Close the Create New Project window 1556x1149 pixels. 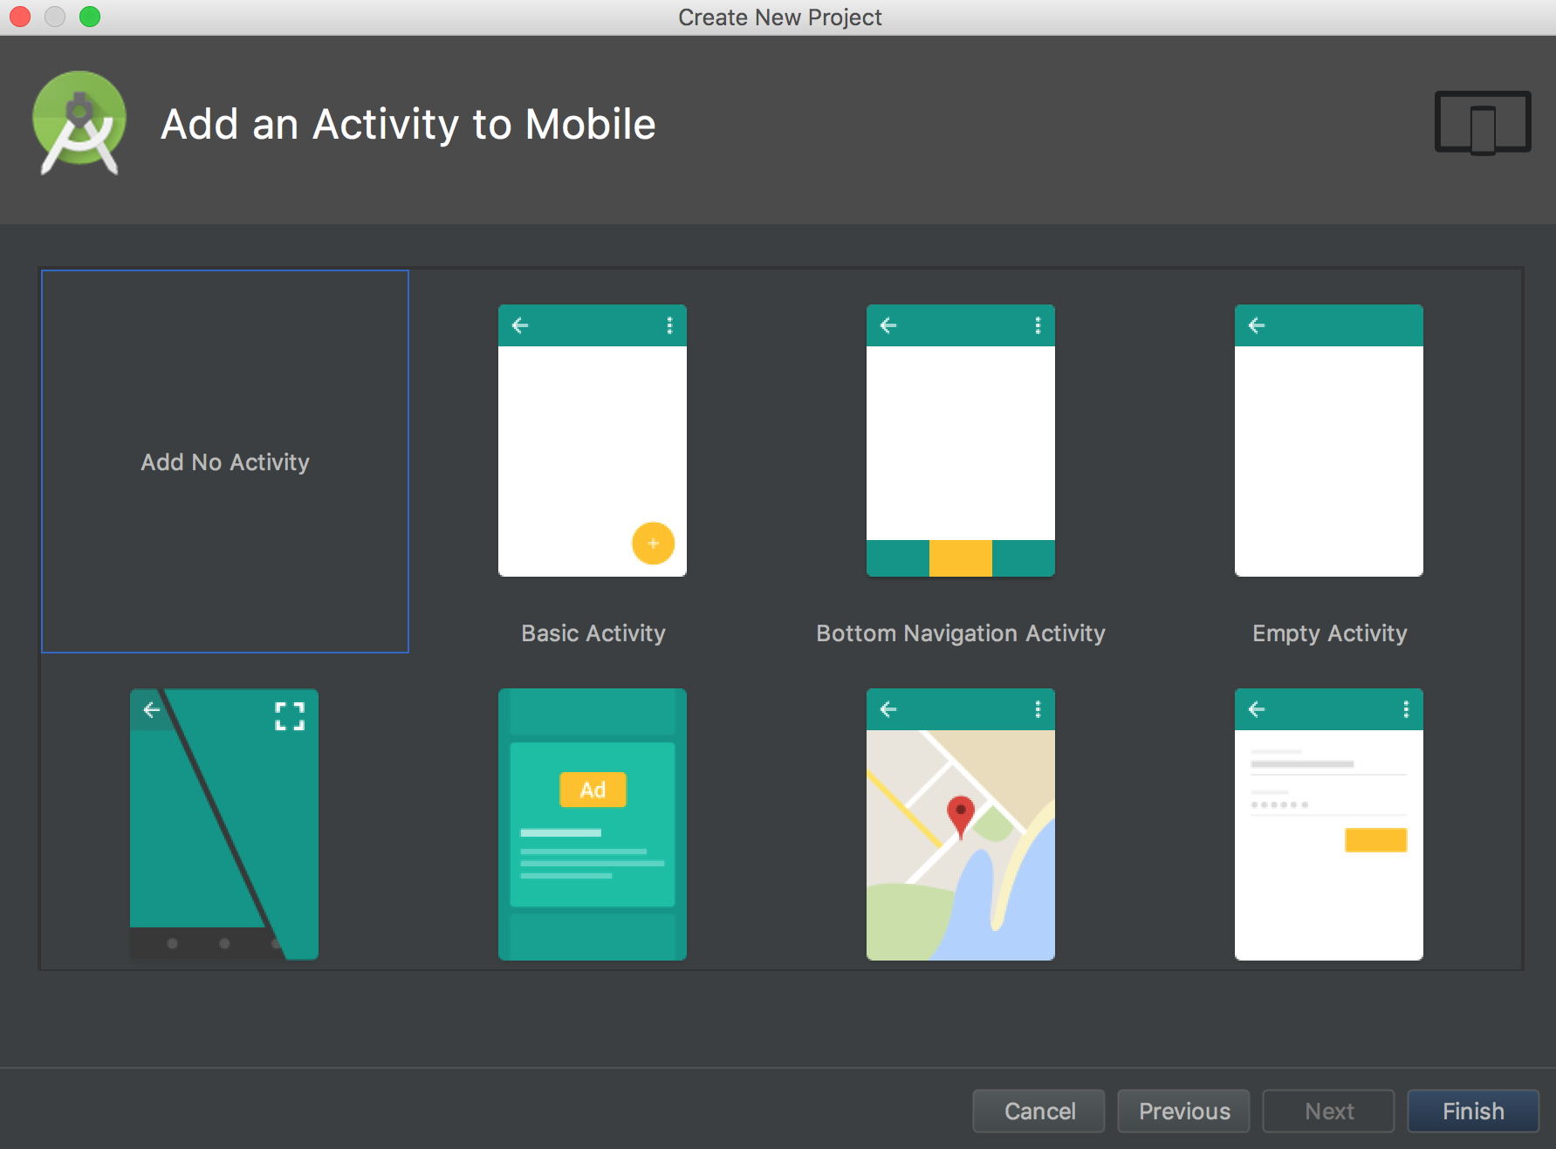pos(20,17)
